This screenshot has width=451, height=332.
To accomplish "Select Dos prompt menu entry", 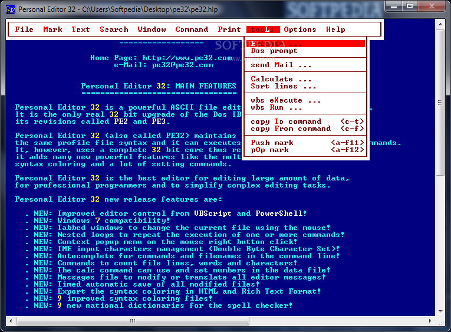I will click(x=305, y=51).
